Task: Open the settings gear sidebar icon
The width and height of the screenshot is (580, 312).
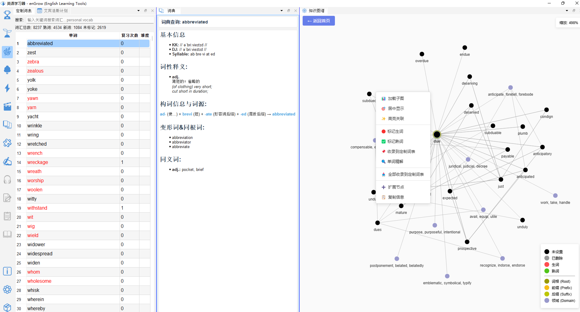Action: (x=7, y=289)
